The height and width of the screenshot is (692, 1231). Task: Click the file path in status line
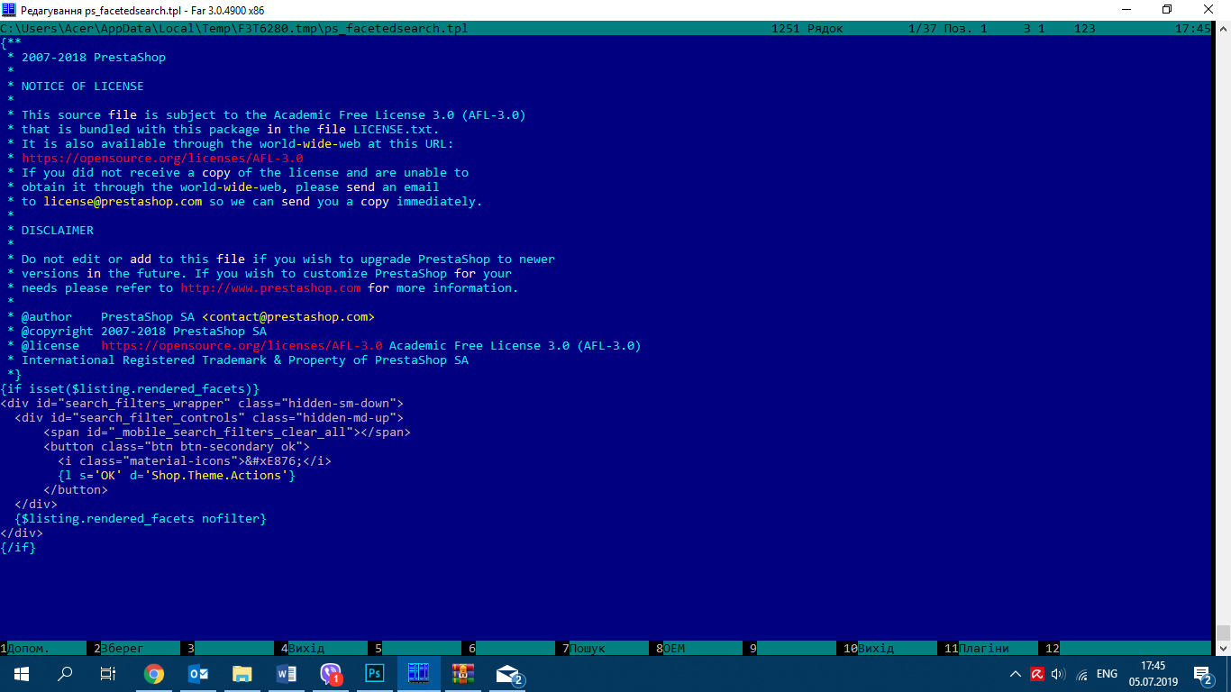point(234,28)
